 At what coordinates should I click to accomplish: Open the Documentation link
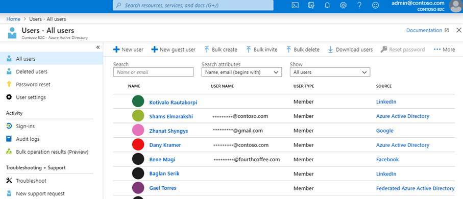(x=427, y=30)
